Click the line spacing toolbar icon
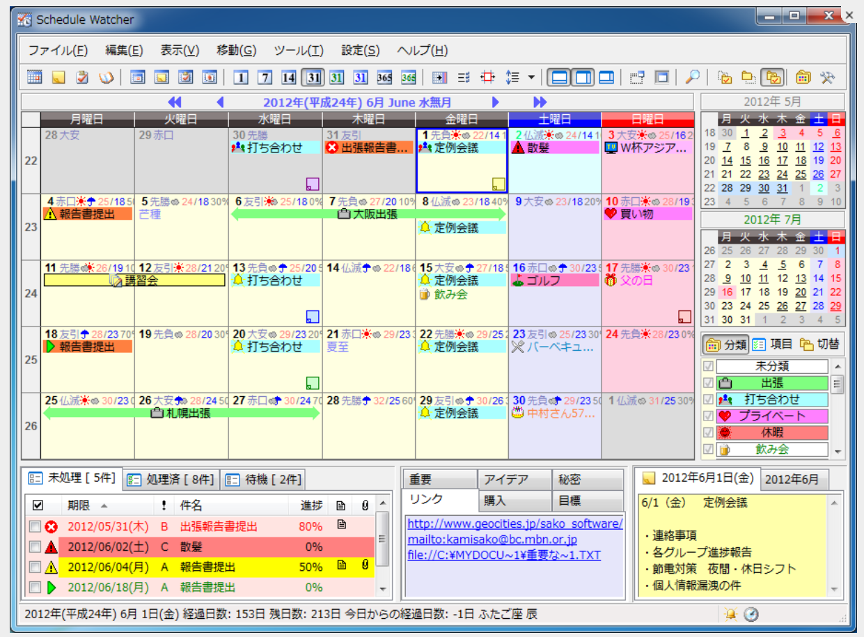The width and height of the screenshot is (864, 637). point(512,77)
